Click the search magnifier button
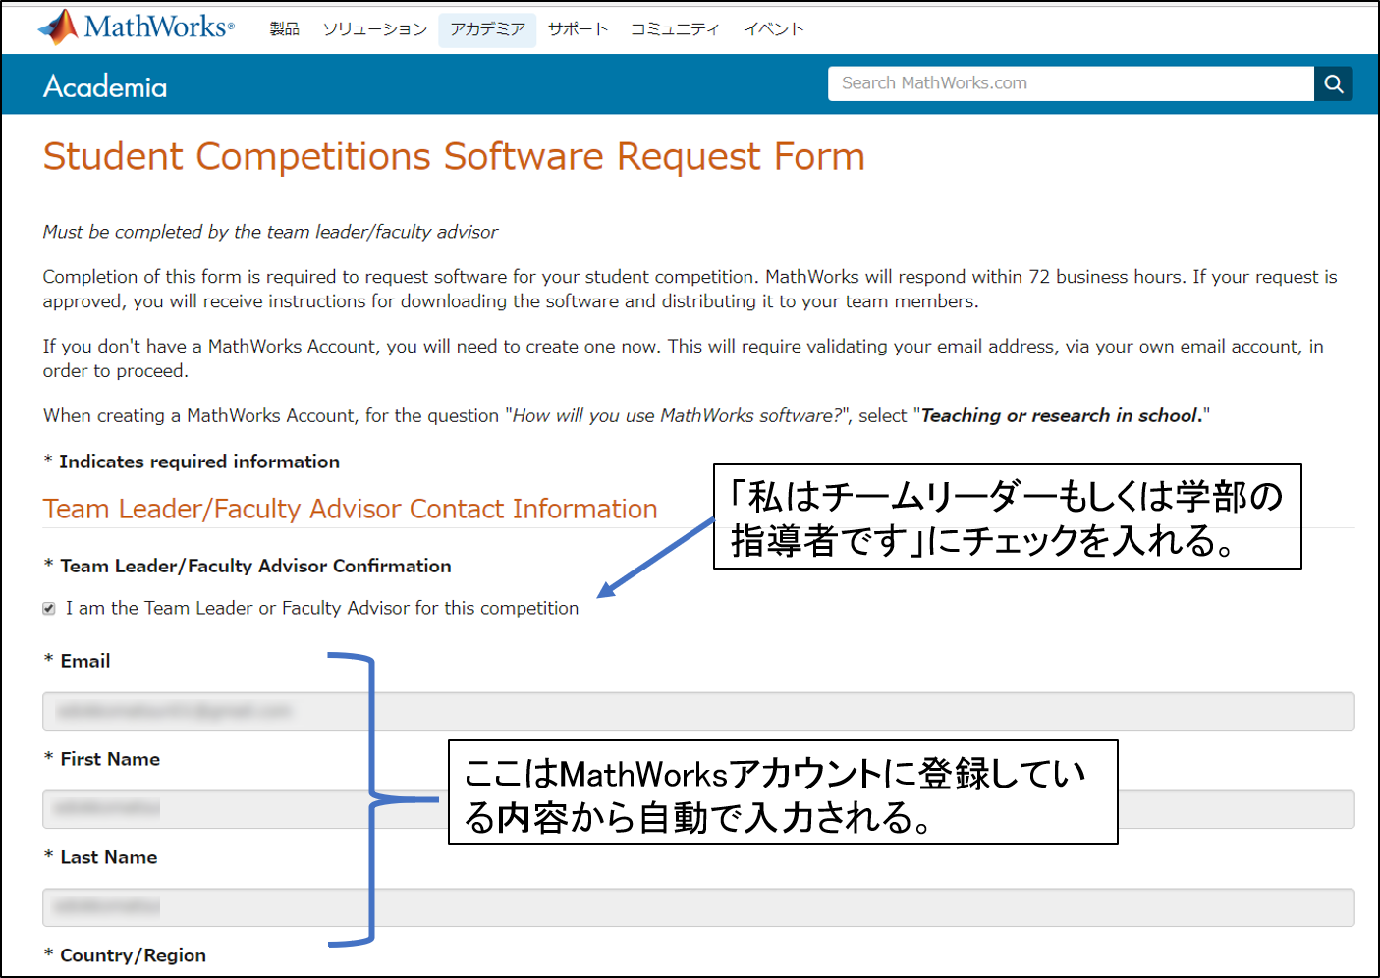 [x=1333, y=83]
